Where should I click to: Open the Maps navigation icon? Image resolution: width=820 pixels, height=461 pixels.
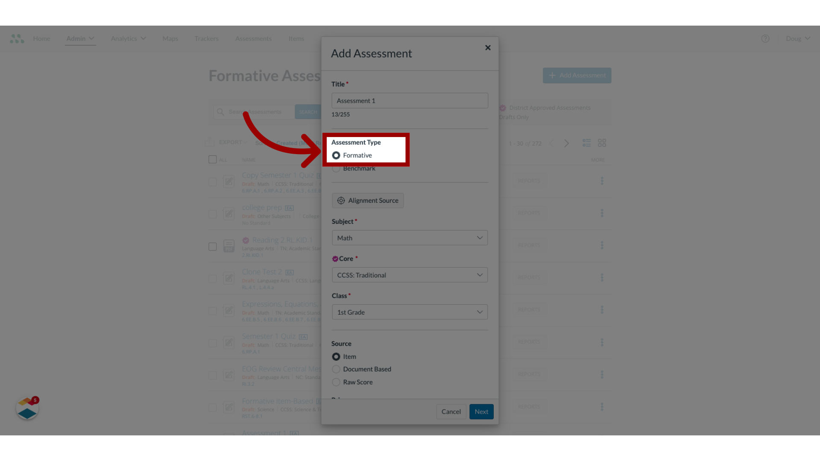[170, 38]
